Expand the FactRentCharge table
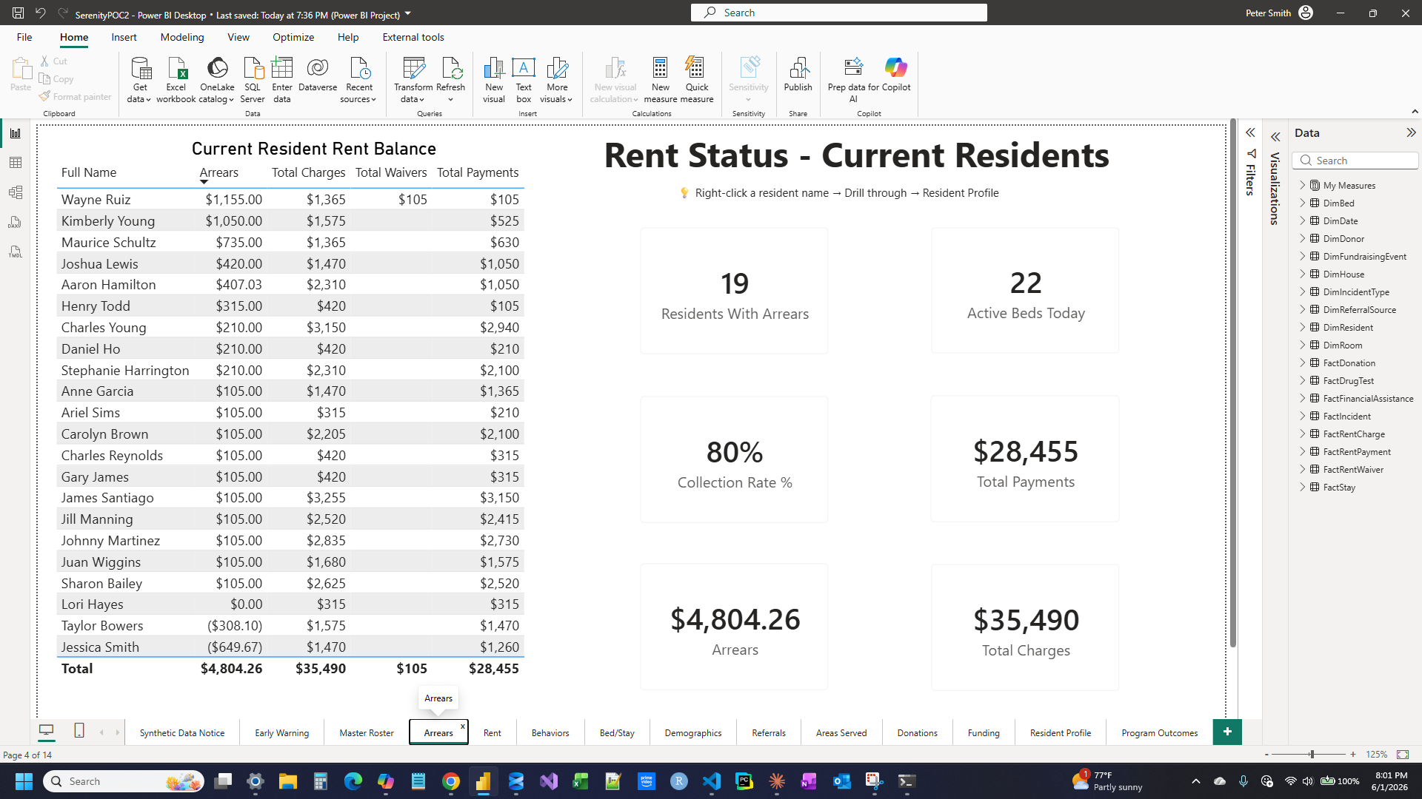This screenshot has width=1422, height=799. point(1302,434)
